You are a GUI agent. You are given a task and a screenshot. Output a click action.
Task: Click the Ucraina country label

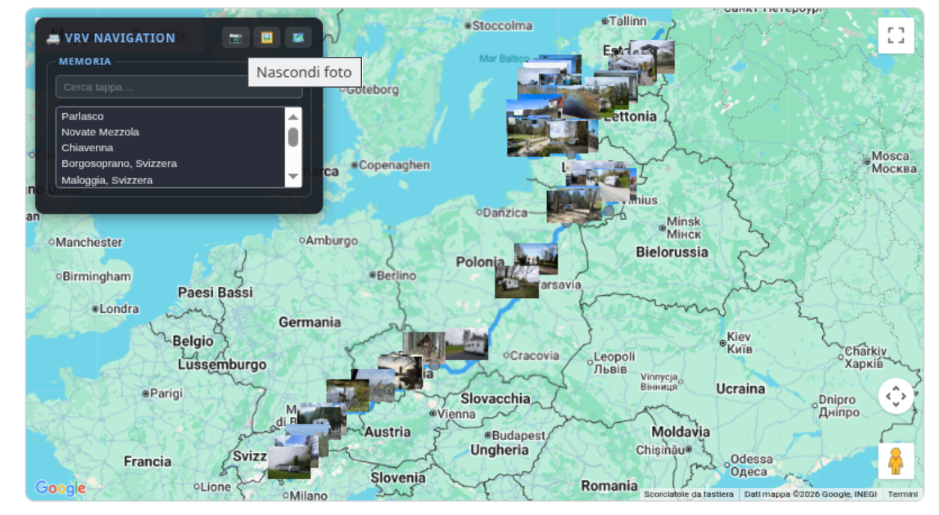(x=740, y=388)
